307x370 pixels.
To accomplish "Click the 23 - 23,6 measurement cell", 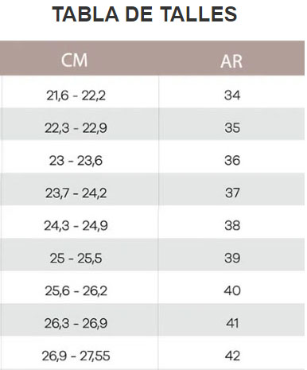I will pyautogui.click(x=80, y=157).
